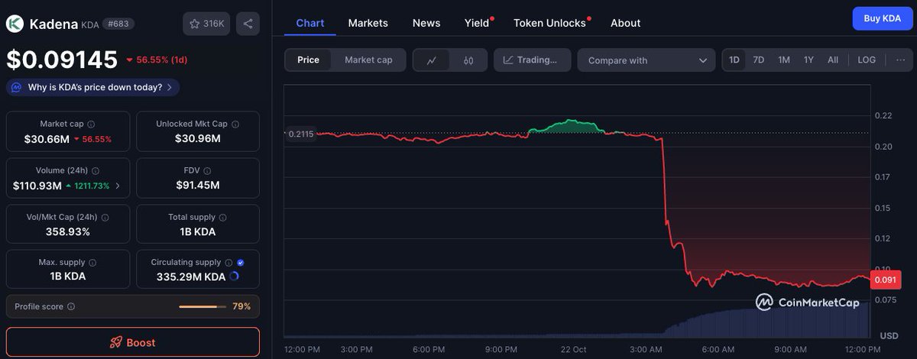917x359 pixels.
Task: Click the Buy KDA button
Action: [882, 18]
